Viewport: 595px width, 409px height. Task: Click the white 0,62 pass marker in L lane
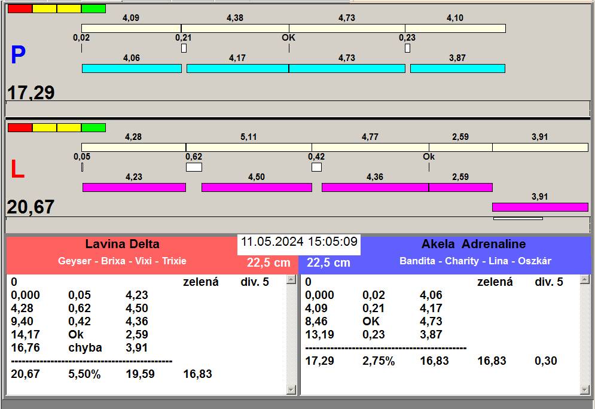[194, 167]
